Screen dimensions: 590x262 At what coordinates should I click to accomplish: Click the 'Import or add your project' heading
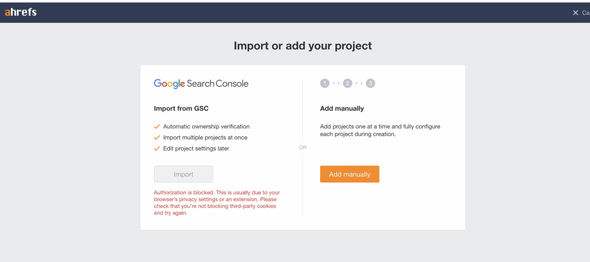[x=303, y=46]
